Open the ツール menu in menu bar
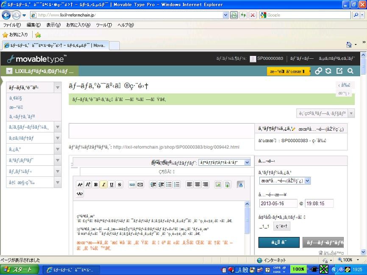 (x=104, y=25)
